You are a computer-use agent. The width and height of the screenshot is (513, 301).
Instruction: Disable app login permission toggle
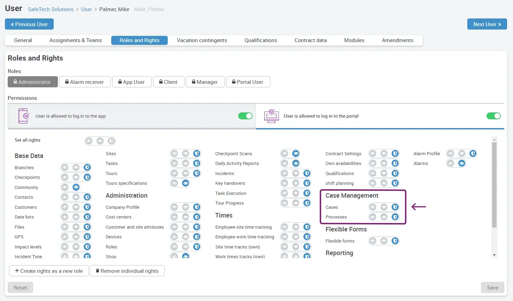(245, 116)
